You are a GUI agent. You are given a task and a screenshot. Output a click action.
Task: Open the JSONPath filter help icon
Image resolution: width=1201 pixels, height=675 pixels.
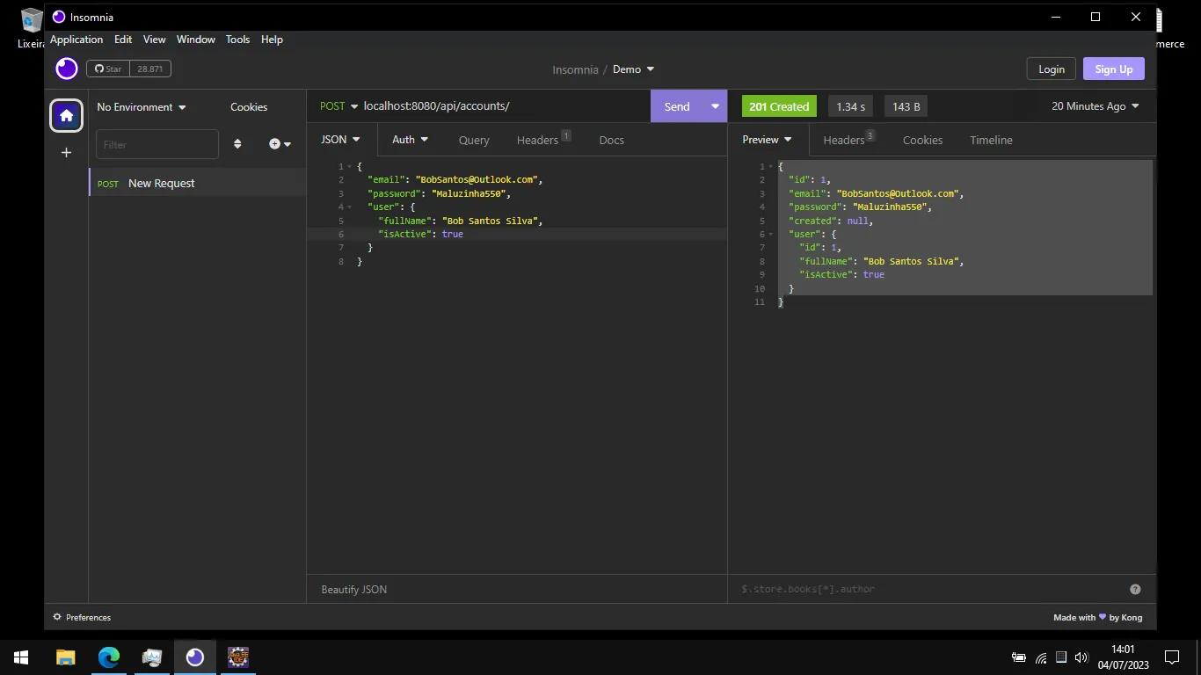(1135, 589)
